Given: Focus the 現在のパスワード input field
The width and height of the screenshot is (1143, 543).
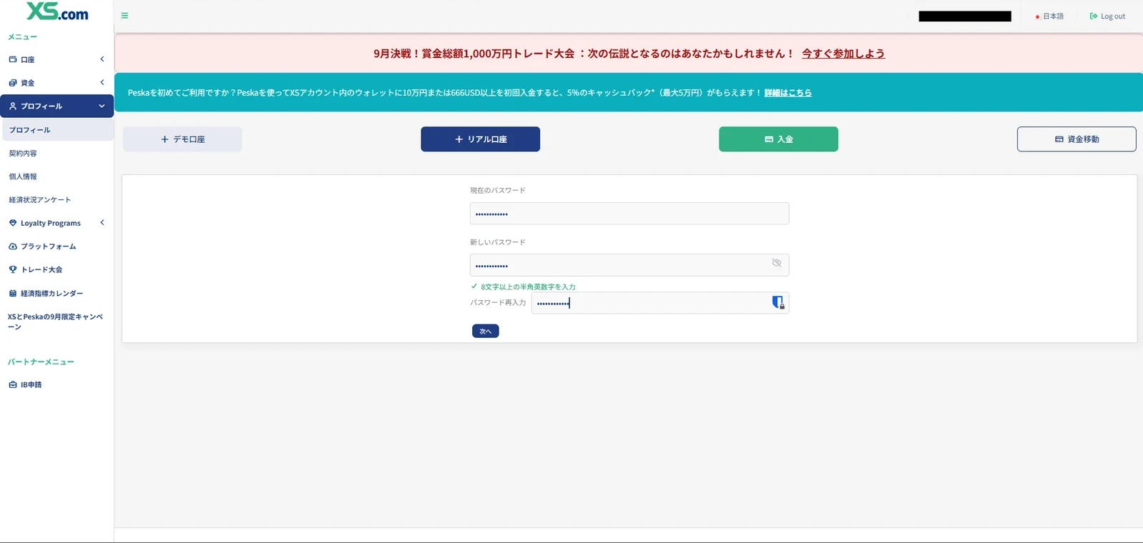Looking at the screenshot, I should click(629, 214).
